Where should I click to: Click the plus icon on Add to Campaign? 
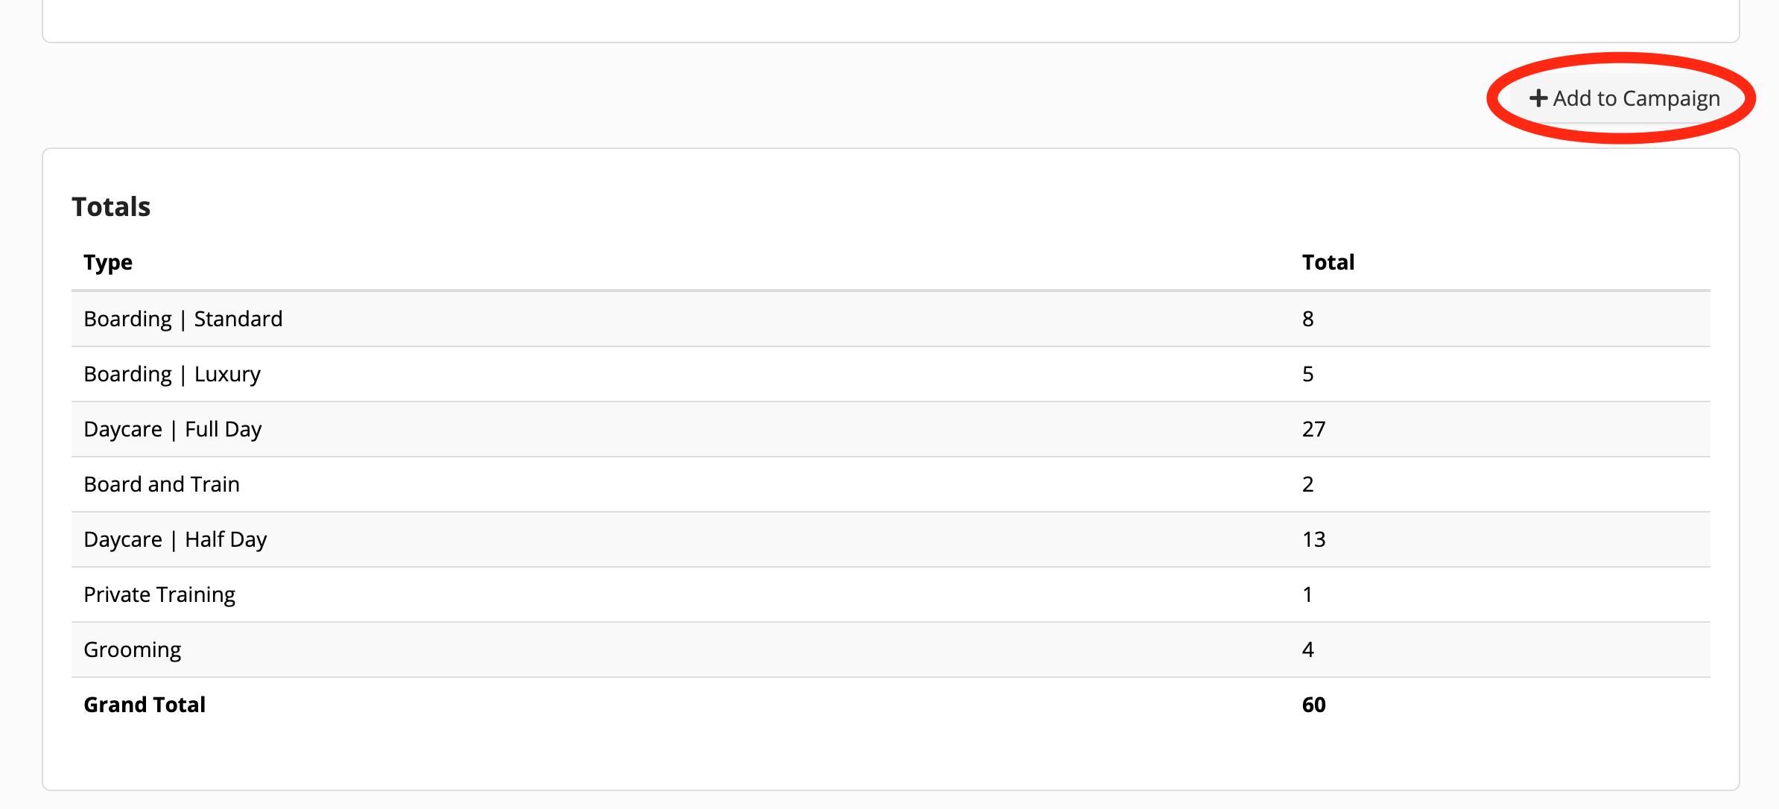click(x=1538, y=97)
